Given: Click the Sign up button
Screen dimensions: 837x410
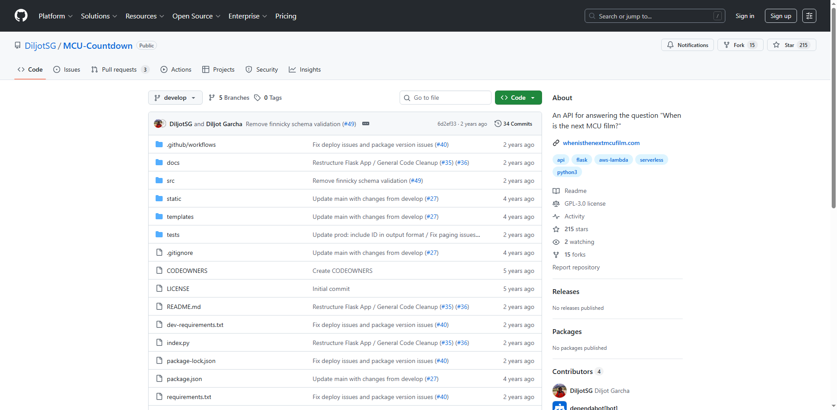Looking at the screenshot, I should pos(781,16).
